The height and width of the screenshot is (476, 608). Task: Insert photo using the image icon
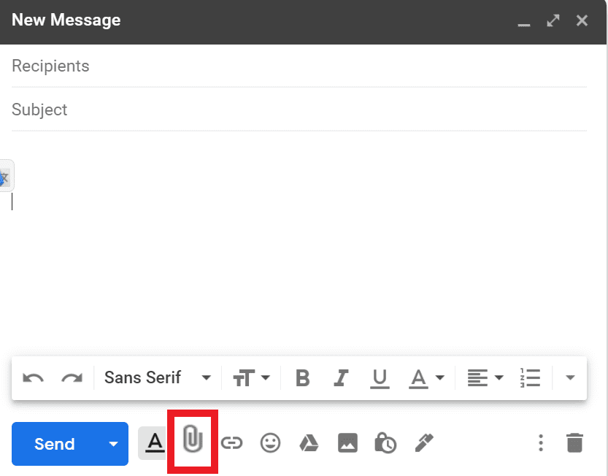[x=347, y=443]
